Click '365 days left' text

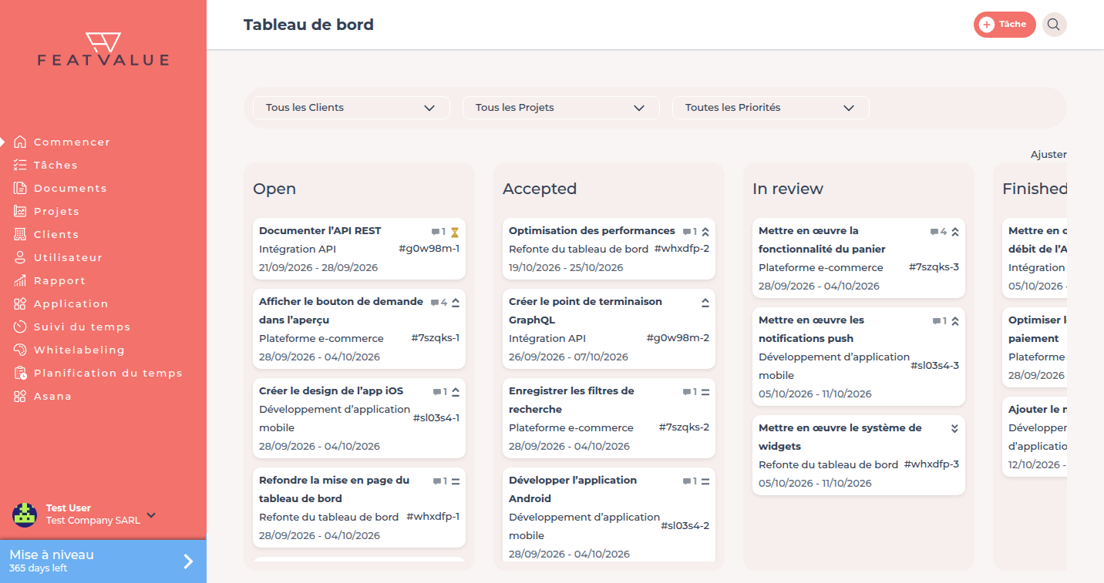[x=39, y=568]
